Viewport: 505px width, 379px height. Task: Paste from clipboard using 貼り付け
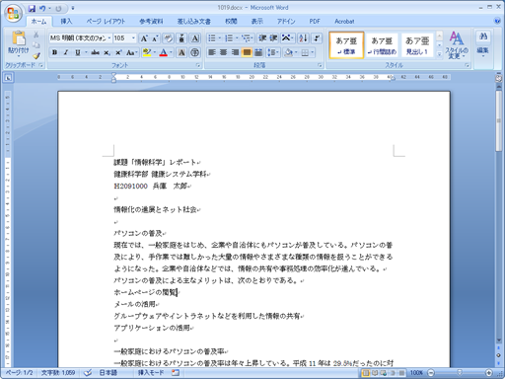point(19,43)
